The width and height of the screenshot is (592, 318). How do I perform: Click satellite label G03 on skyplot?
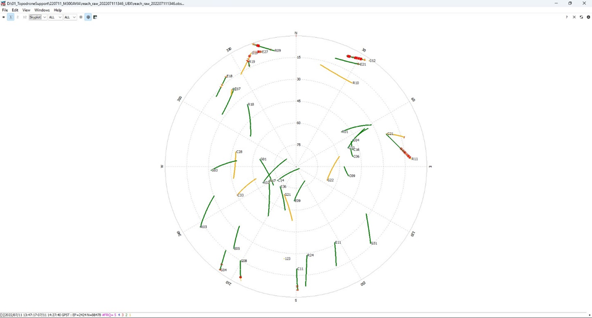click(x=215, y=170)
